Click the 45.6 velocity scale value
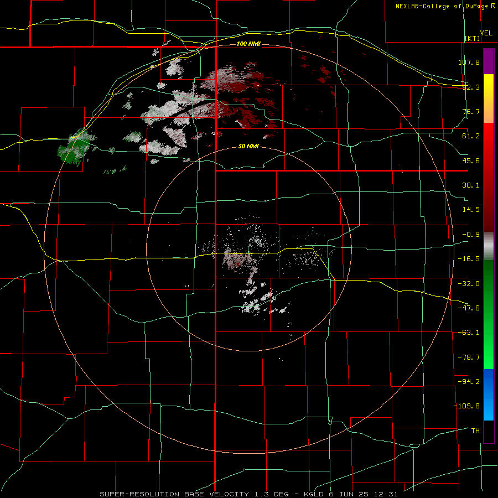 pos(471,160)
